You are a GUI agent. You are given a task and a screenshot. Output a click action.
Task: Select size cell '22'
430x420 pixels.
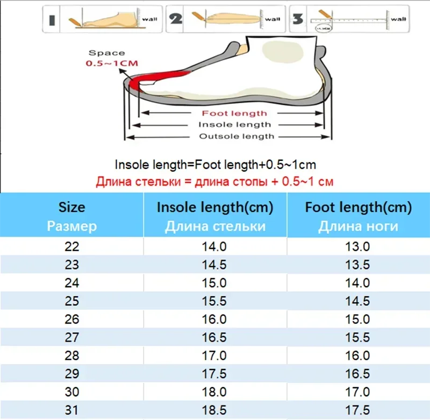click(x=72, y=247)
